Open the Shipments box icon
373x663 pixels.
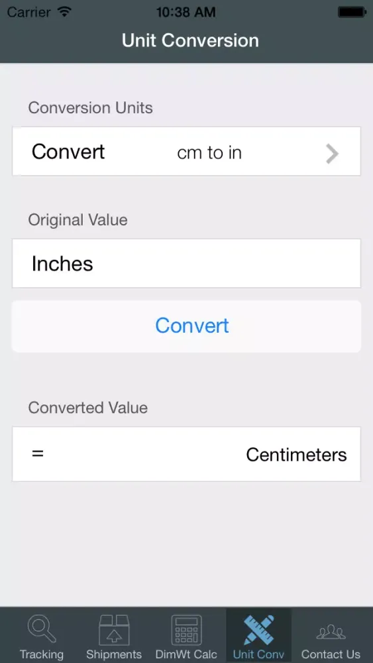point(114,630)
